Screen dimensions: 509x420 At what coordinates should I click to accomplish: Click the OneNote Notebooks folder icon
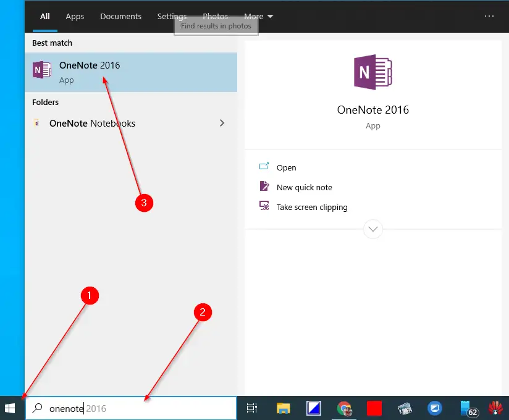coord(36,123)
